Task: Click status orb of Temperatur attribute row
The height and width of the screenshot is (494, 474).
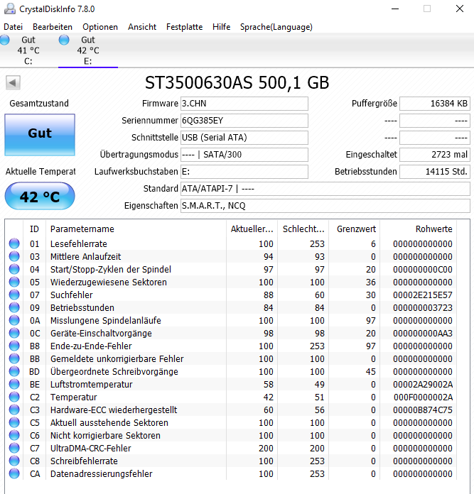Action: (14, 397)
